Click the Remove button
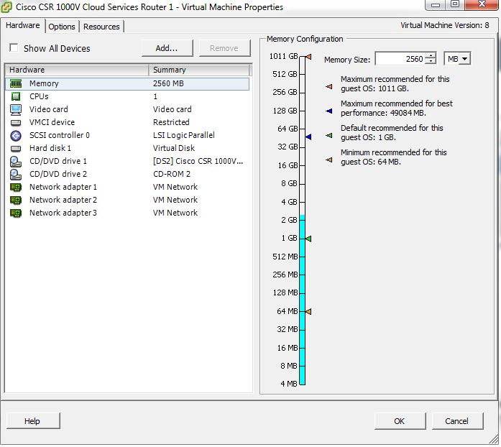501x447 pixels. click(224, 48)
